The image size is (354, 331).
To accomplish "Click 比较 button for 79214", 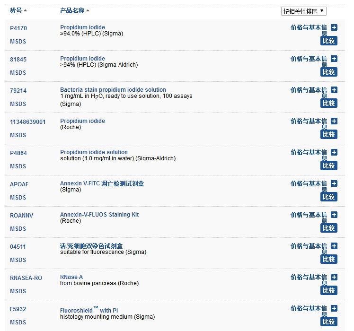I will click(x=329, y=103).
